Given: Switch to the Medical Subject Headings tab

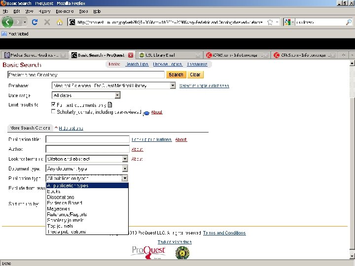Looking at the screenshot, I should point(34,55).
